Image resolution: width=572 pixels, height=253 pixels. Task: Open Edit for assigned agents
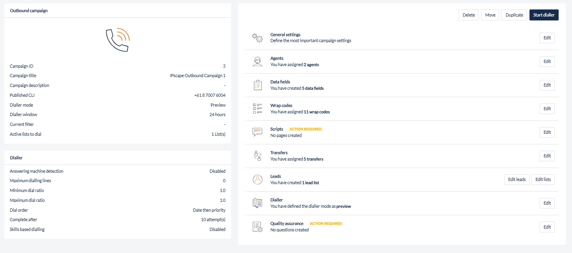coord(547,61)
